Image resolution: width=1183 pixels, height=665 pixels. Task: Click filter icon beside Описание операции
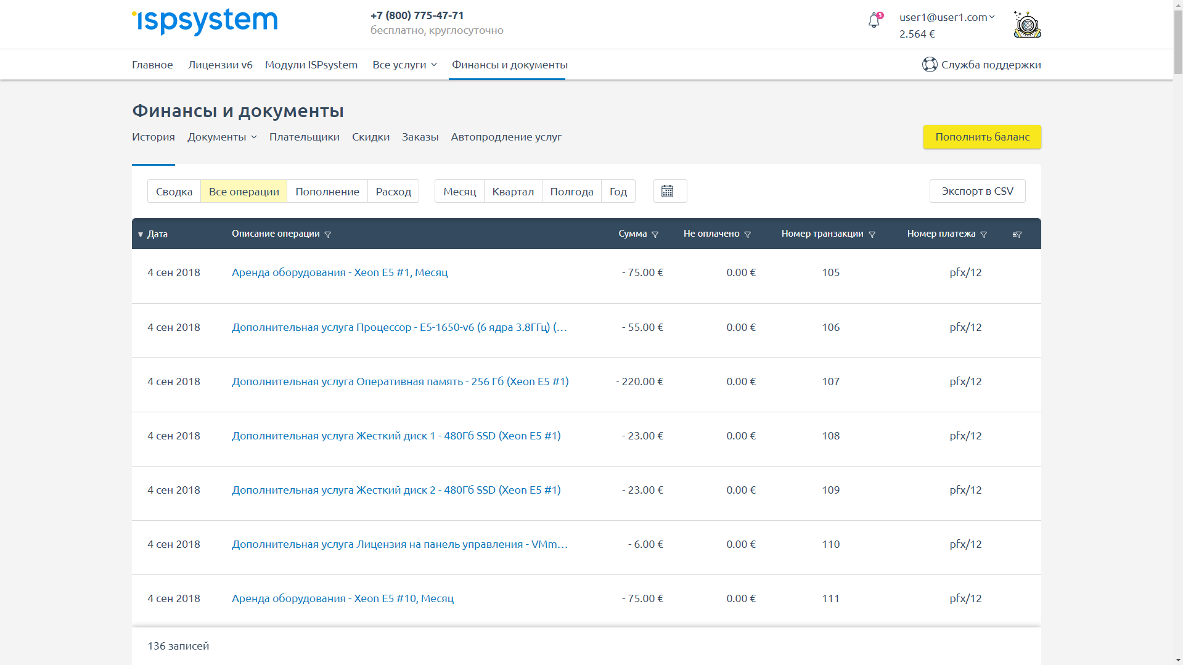pyautogui.click(x=328, y=234)
